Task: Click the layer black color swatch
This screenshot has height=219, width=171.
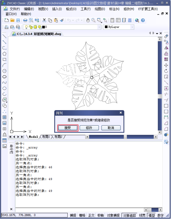Action: pyautogui.click(x=44, y=27)
